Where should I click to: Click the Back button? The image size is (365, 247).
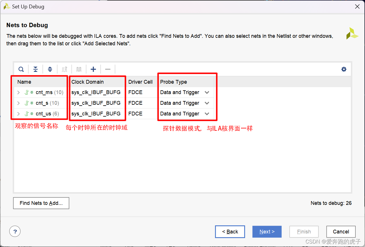(x=230, y=231)
